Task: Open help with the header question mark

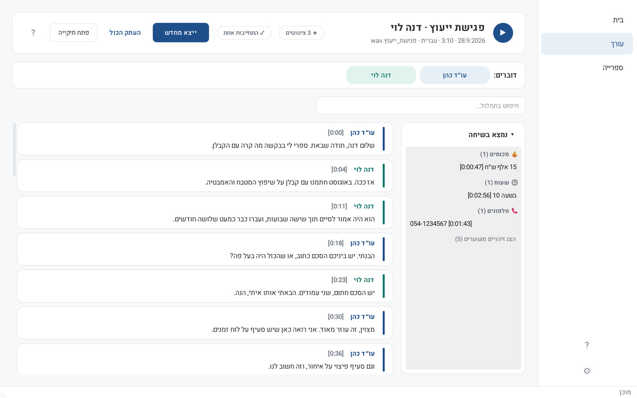Action: 33,33
